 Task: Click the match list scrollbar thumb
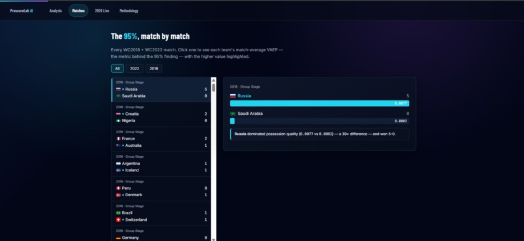(x=213, y=88)
